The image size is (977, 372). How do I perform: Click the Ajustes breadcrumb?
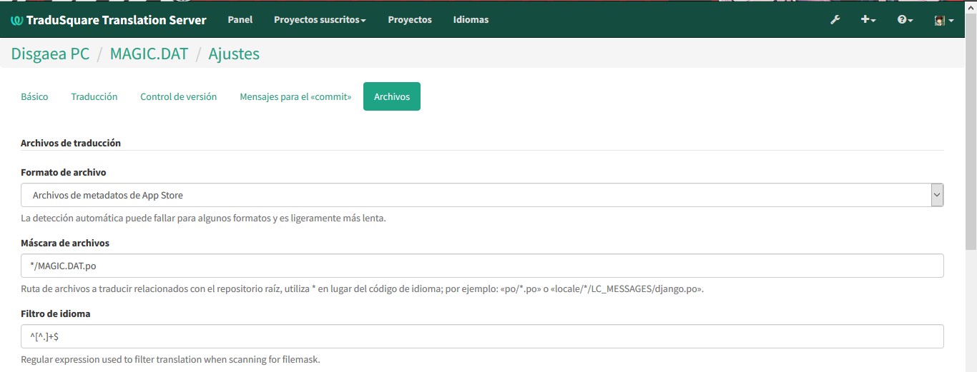click(x=234, y=54)
